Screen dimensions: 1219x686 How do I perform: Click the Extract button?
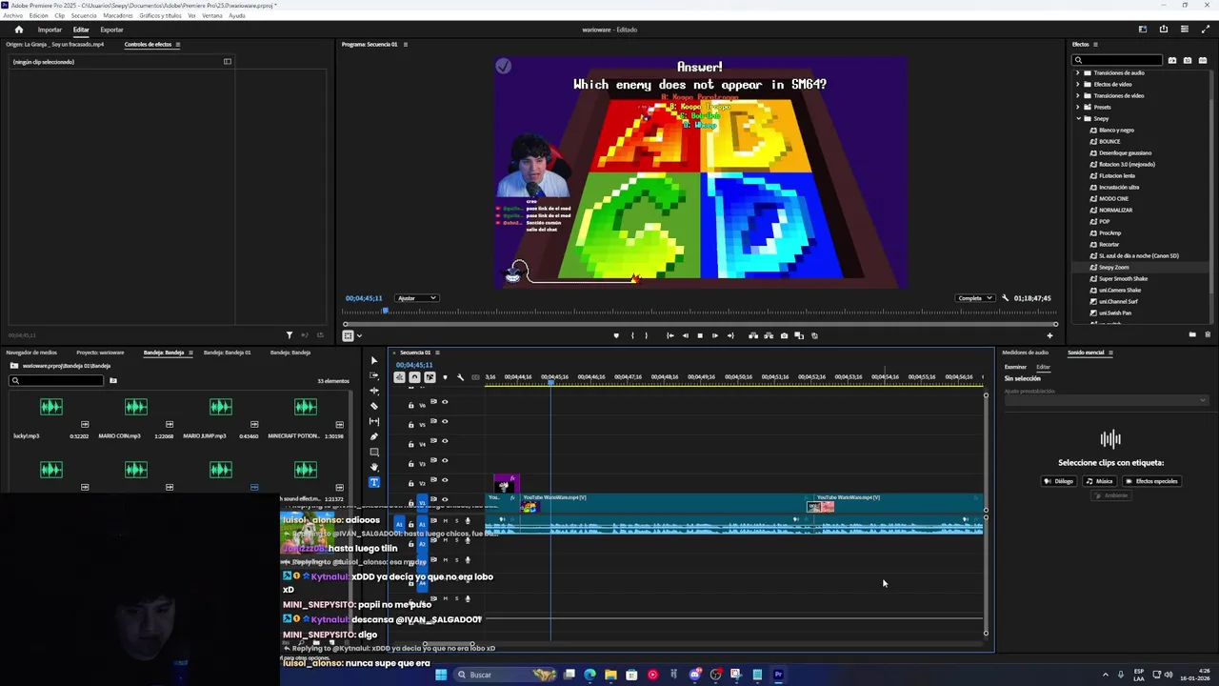pos(769,335)
